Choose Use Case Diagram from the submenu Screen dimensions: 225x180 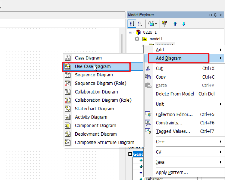pos(103,66)
